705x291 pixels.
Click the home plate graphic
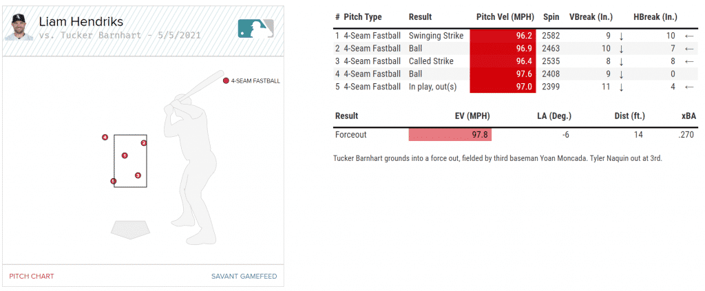click(130, 228)
